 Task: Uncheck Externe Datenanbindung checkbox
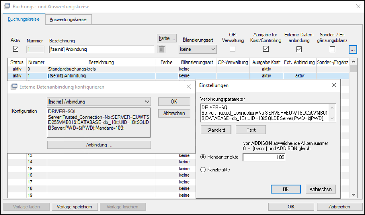click(299, 49)
